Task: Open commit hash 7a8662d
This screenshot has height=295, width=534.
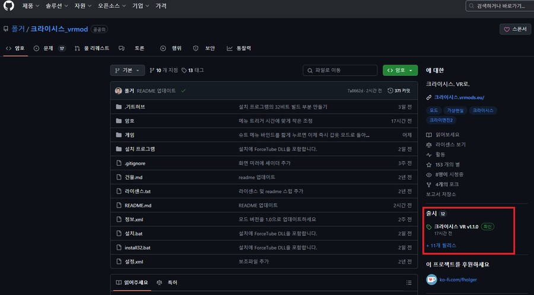Action: pos(355,91)
